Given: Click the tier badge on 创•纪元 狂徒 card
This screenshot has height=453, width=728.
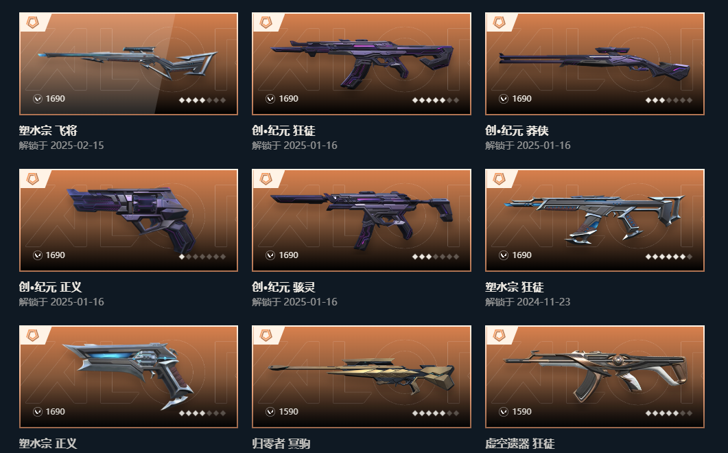Looking at the screenshot, I should [266, 22].
